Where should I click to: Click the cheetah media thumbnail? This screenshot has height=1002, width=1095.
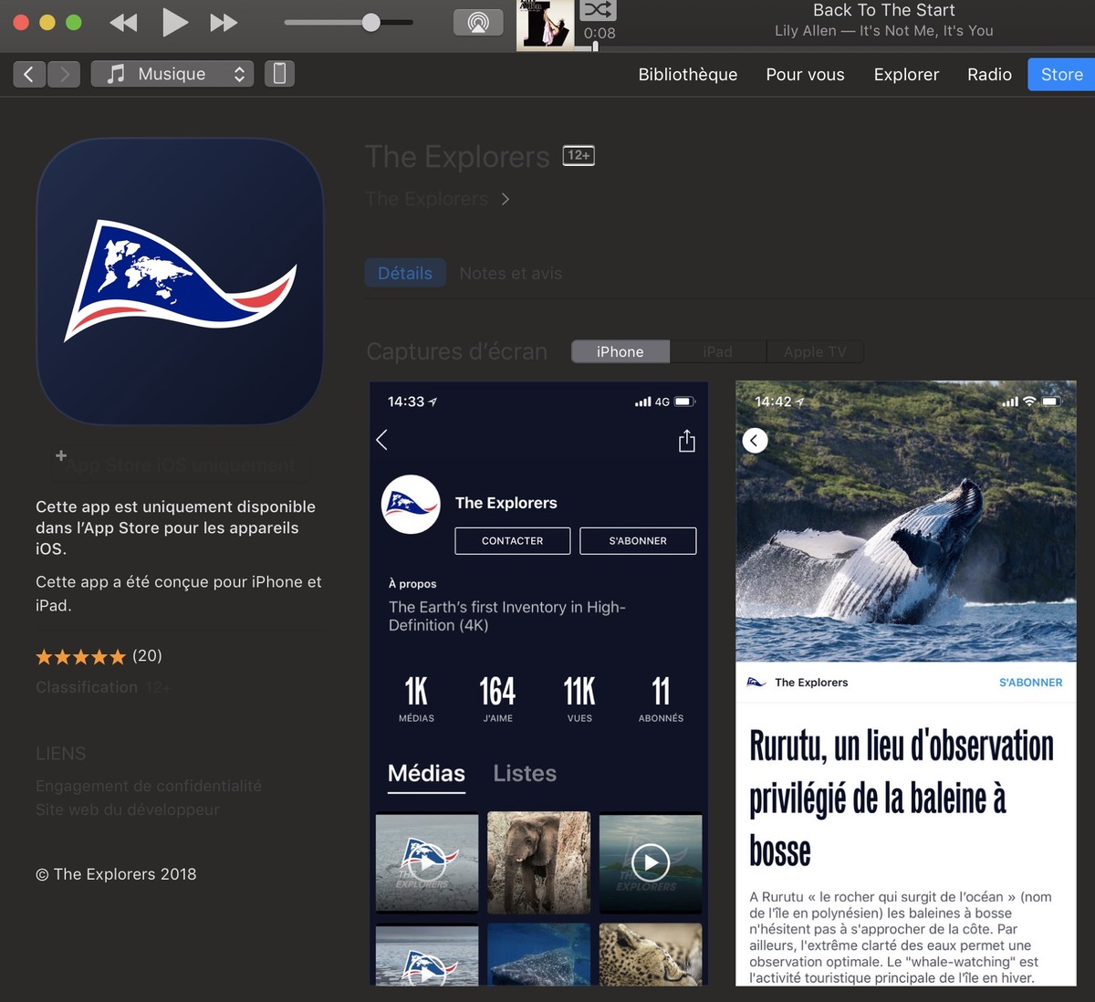(651, 954)
